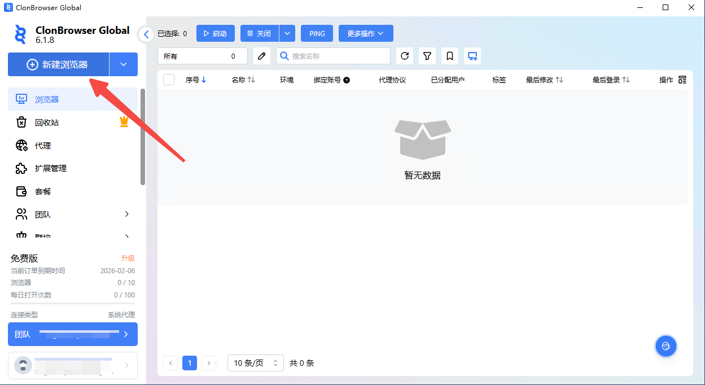Click the floating customer support icon
The height and width of the screenshot is (385, 705).
click(665, 346)
